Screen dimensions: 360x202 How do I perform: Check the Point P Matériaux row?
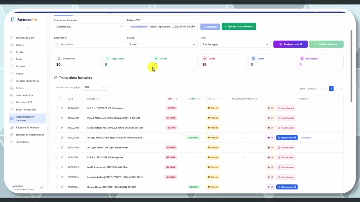pyautogui.click(x=58, y=118)
